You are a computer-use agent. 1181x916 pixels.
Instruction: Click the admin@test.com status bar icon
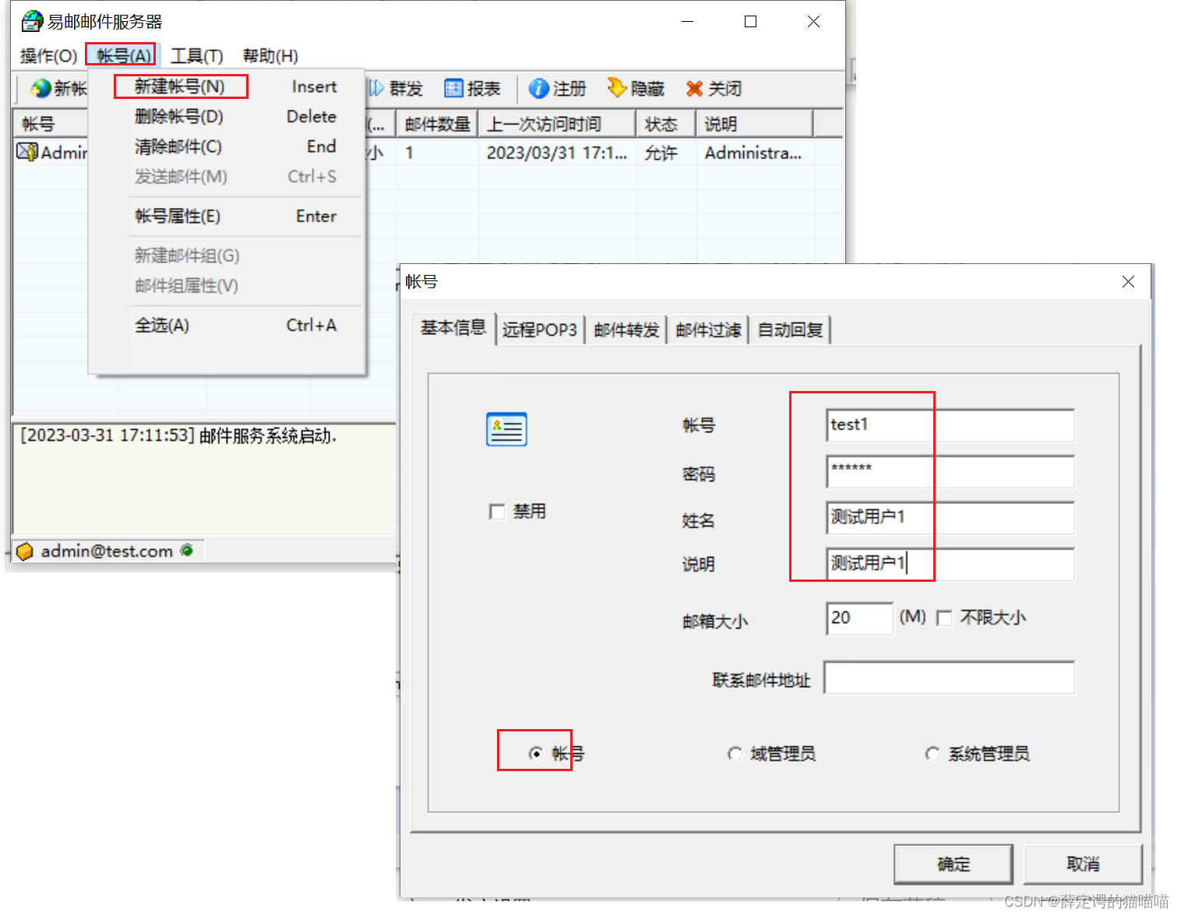24,551
